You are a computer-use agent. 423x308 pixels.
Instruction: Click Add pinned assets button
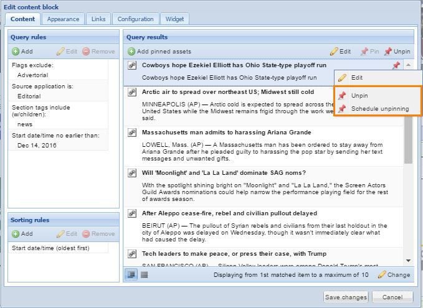(159, 52)
